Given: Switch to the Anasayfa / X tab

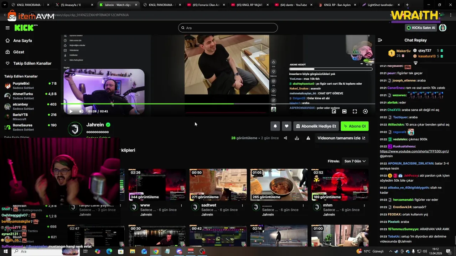Looking at the screenshot, I should (74, 5).
